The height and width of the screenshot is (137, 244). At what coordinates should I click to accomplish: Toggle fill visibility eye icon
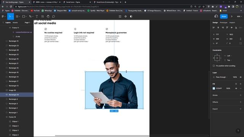[236, 88]
